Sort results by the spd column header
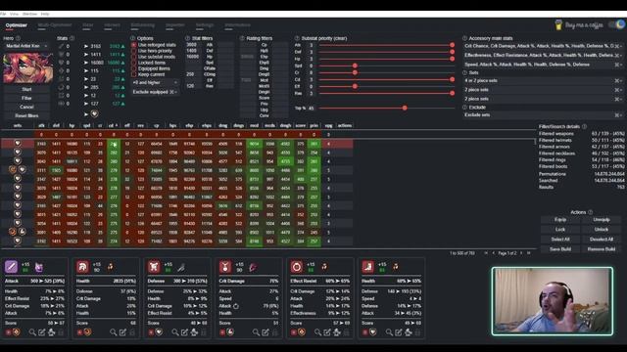 [87, 125]
